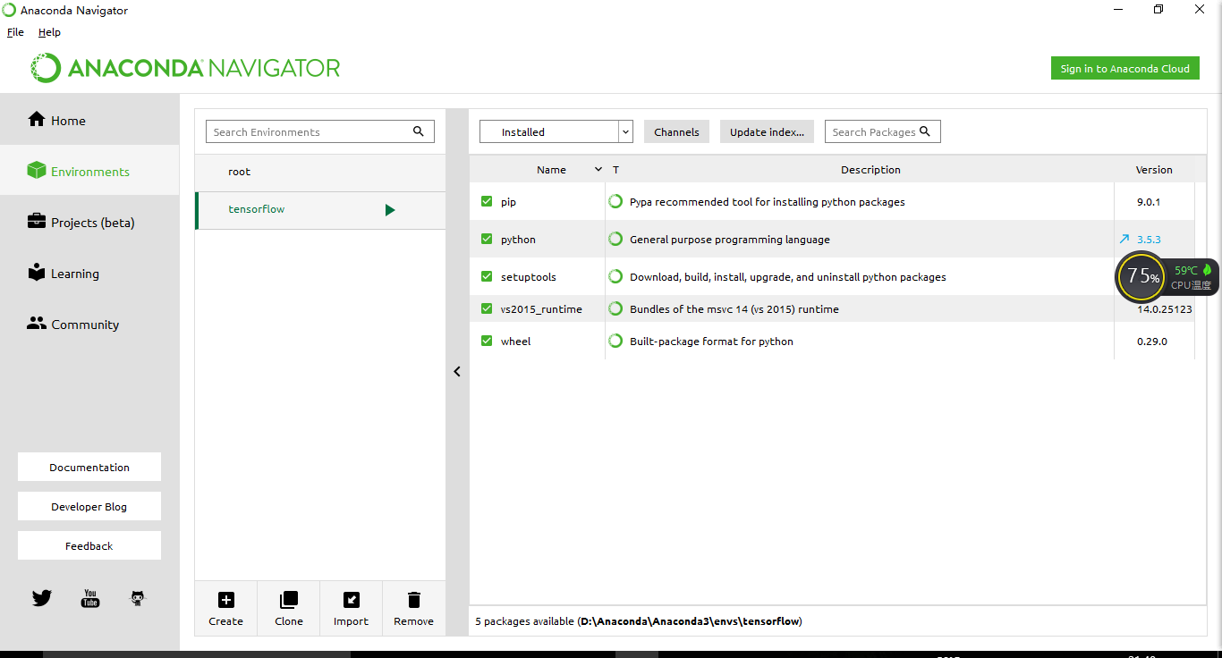The image size is (1222, 658).
Task: Click the search magnifier in Search Environments
Action: tap(419, 131)
